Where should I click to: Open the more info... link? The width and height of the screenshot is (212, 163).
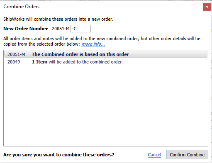(93, 44)
